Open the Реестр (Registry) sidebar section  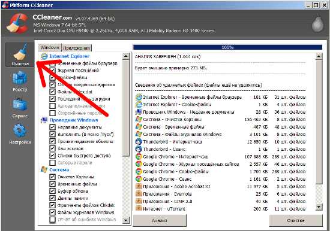click(x=20, y=81)
